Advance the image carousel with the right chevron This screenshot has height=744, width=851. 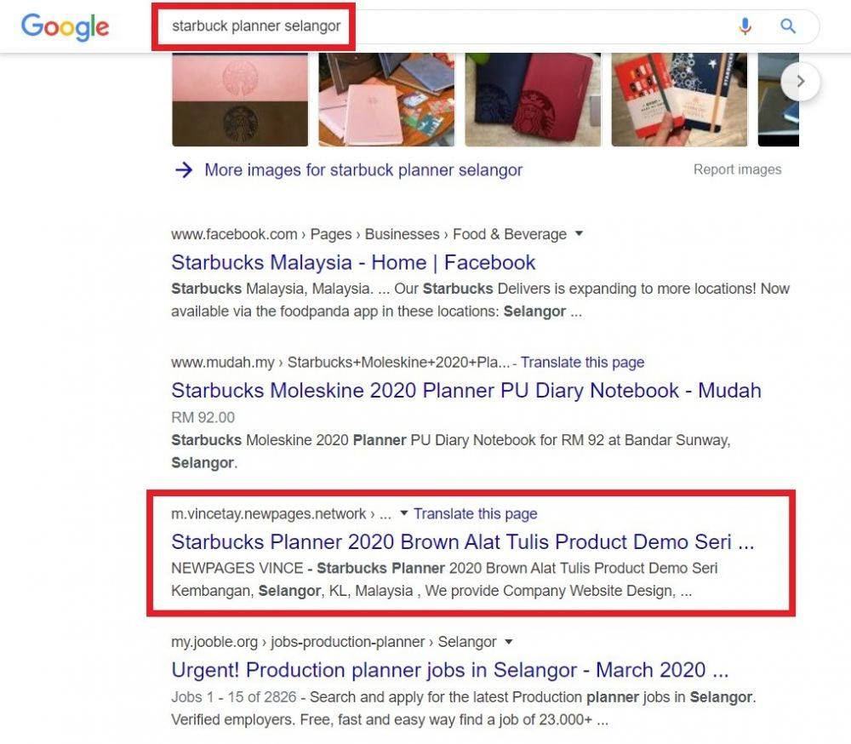(801, 82)
